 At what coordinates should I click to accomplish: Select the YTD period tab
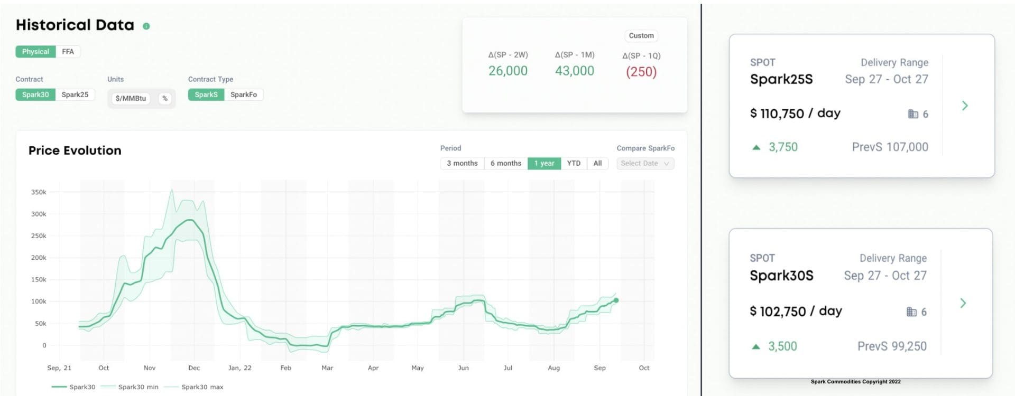[574, 164]
